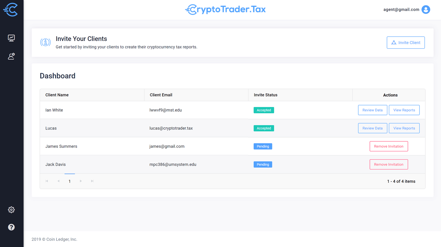This screenshot has height=247, width=441.
Task: Review Data for Lucas
Action: click(x=373, y=128)
